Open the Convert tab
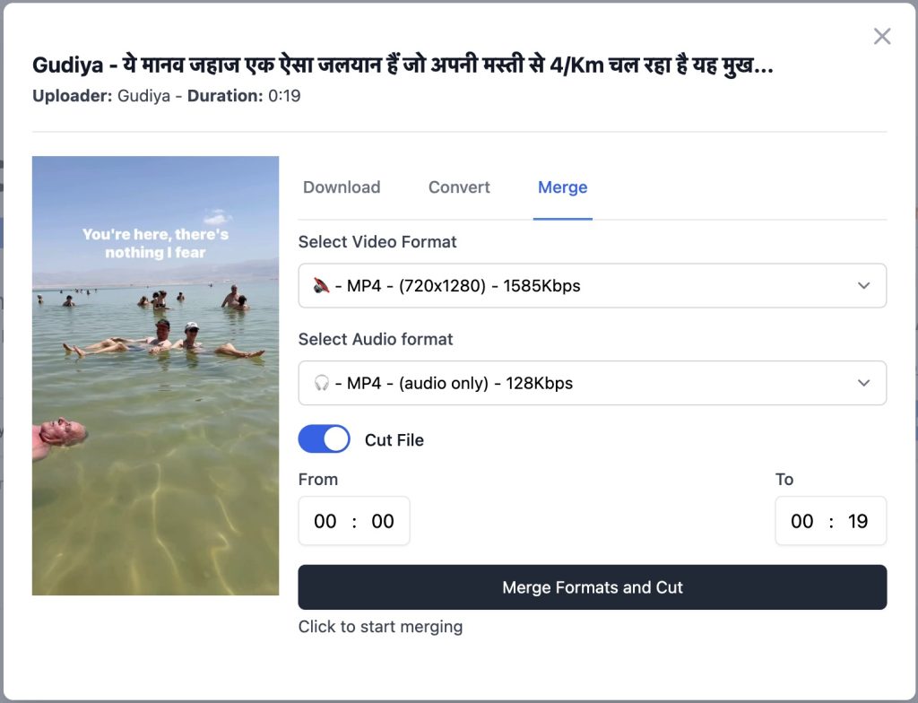This screenshot has height=703, width=918. coord(459,187)
